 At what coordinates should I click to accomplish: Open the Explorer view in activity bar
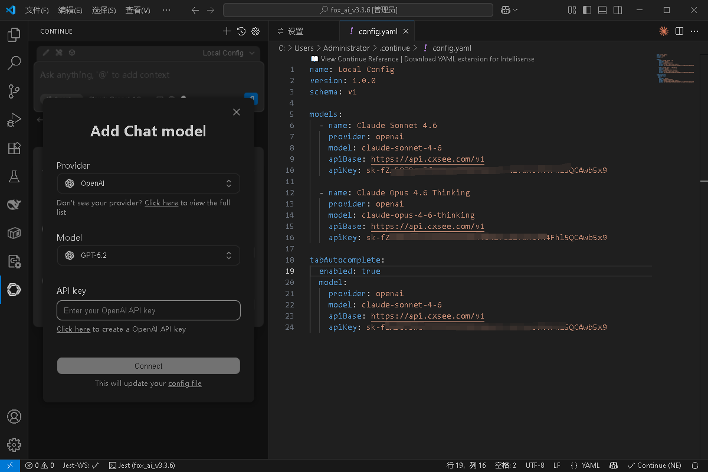[14, 35]
